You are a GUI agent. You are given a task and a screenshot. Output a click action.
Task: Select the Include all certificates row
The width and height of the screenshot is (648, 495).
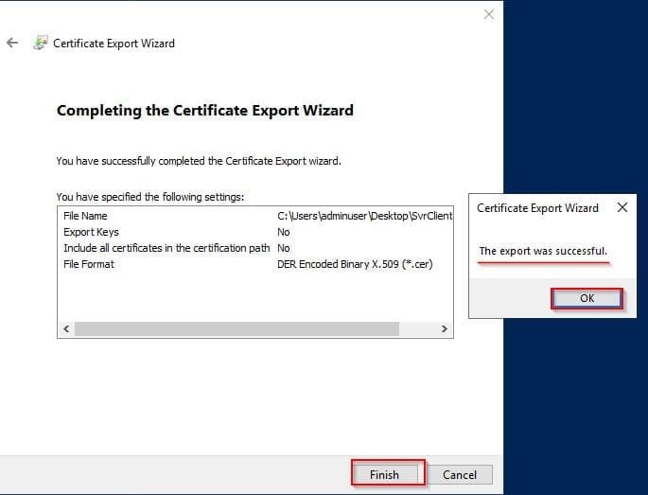166,248
